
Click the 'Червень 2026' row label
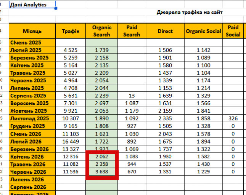click(x=32, y=172)
